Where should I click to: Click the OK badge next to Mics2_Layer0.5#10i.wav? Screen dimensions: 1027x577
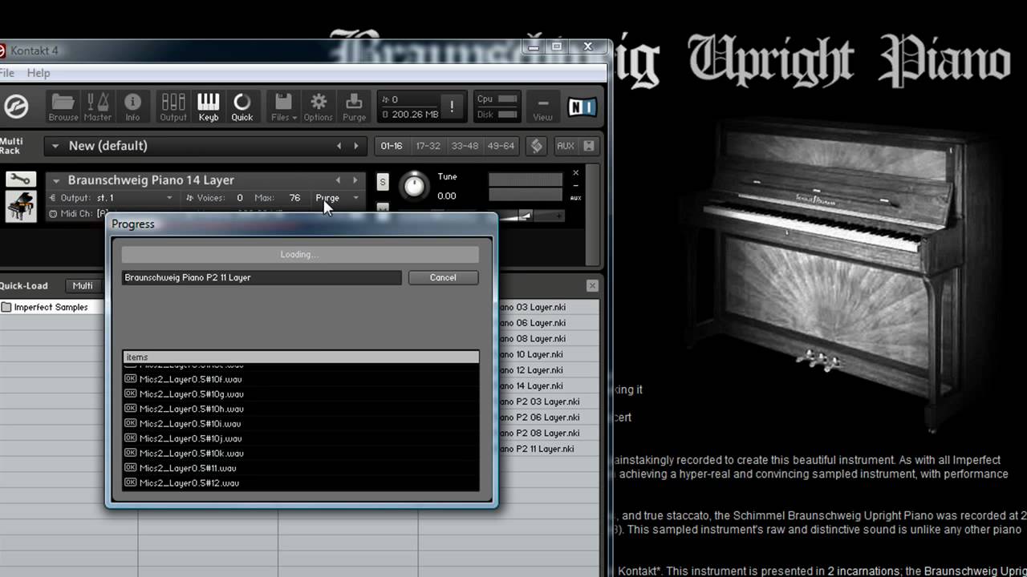pyautogui.click(x=131, y=423)
